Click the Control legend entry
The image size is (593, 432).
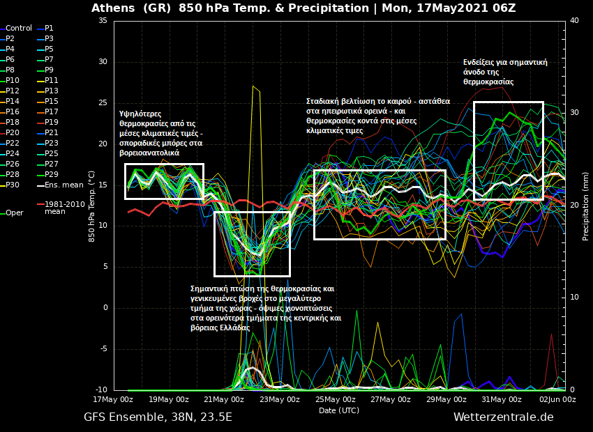(19, 29)
